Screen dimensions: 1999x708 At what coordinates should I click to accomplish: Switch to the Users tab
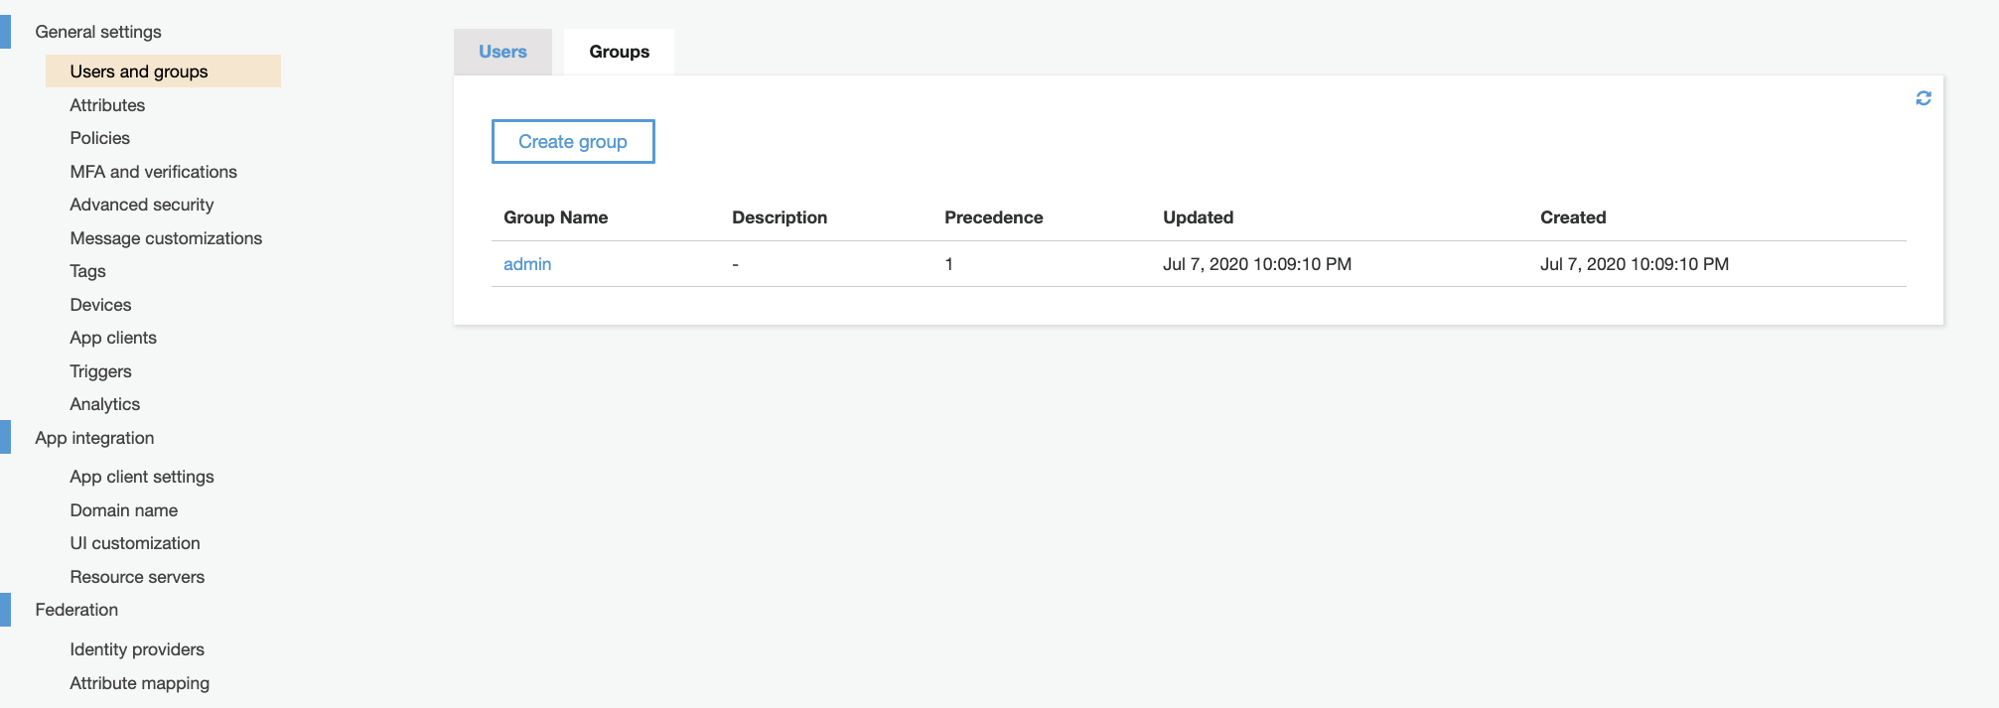pyautogui.click(x=502, y=52)
